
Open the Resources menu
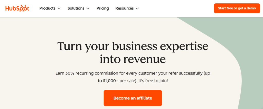(x=125, y=8)
